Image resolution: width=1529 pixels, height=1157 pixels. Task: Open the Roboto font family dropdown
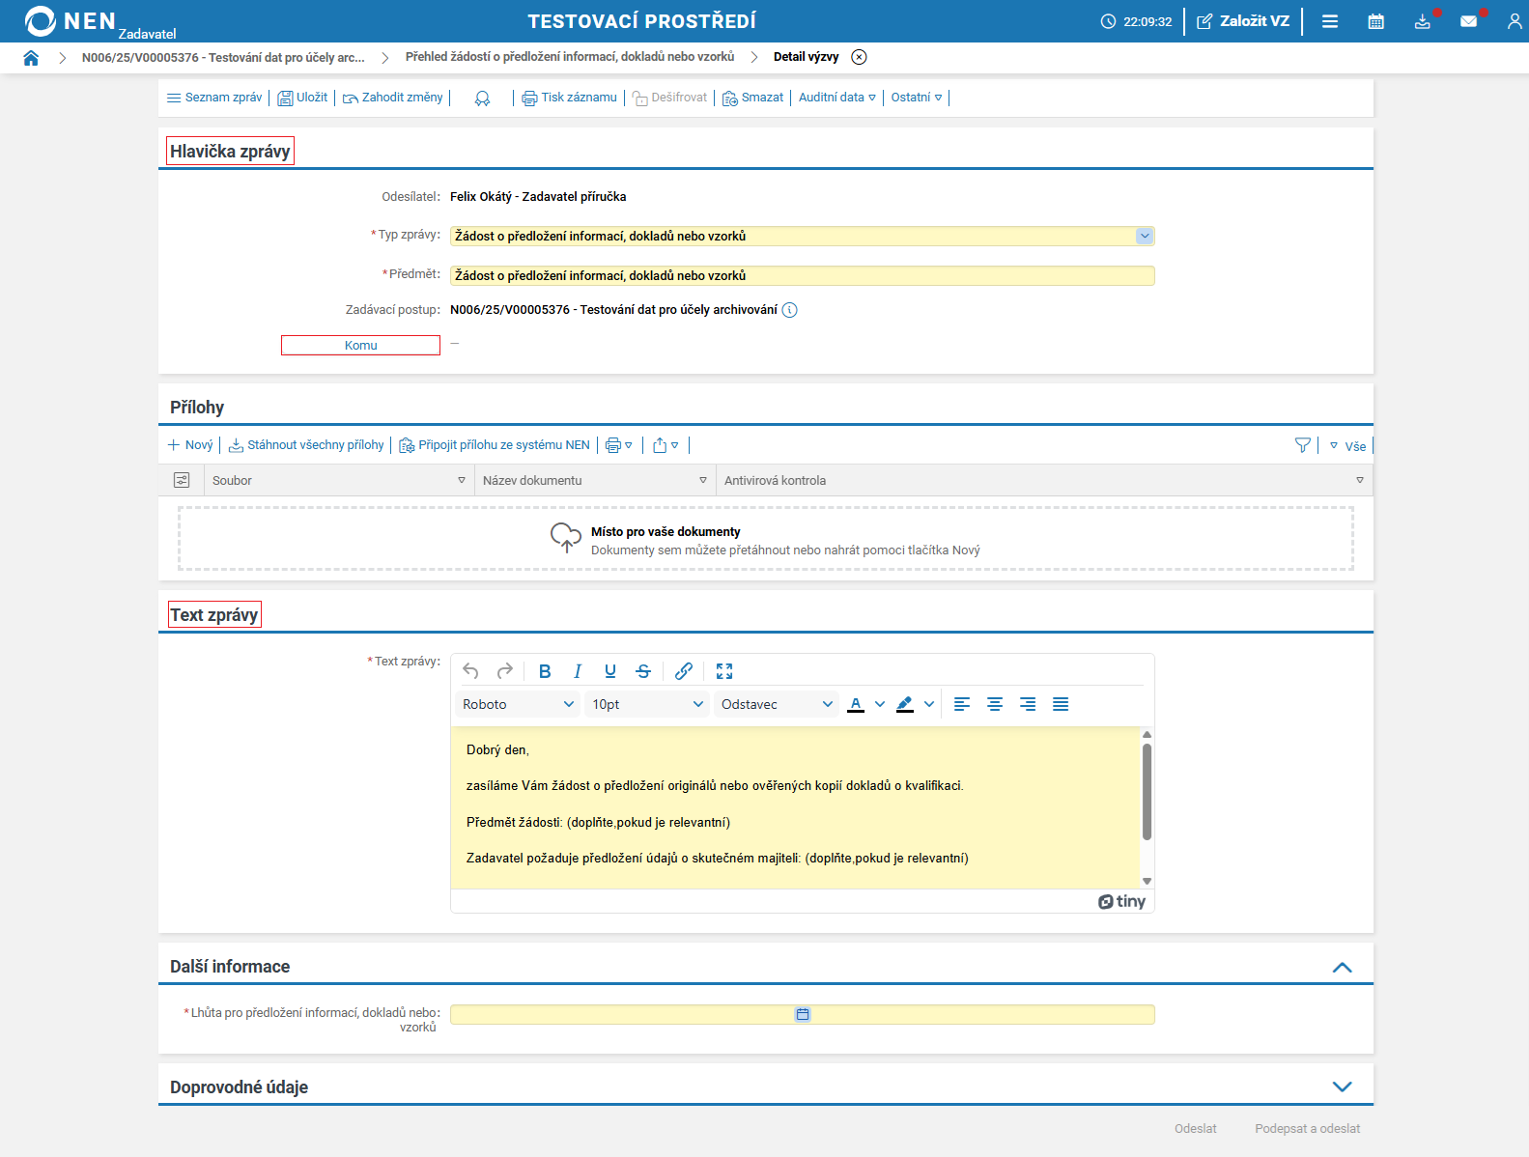click(x=518, y=704)
